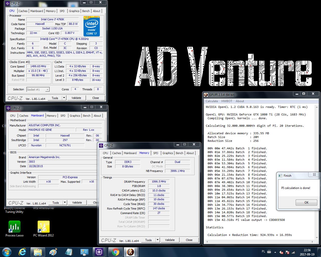321x257 pixels.
Task: Open Socket #1 selection dropdown
Action: tap(38, 90)
